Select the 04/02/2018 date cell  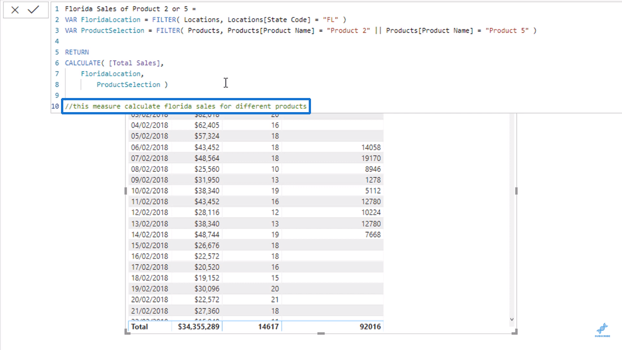coord(149,125)
